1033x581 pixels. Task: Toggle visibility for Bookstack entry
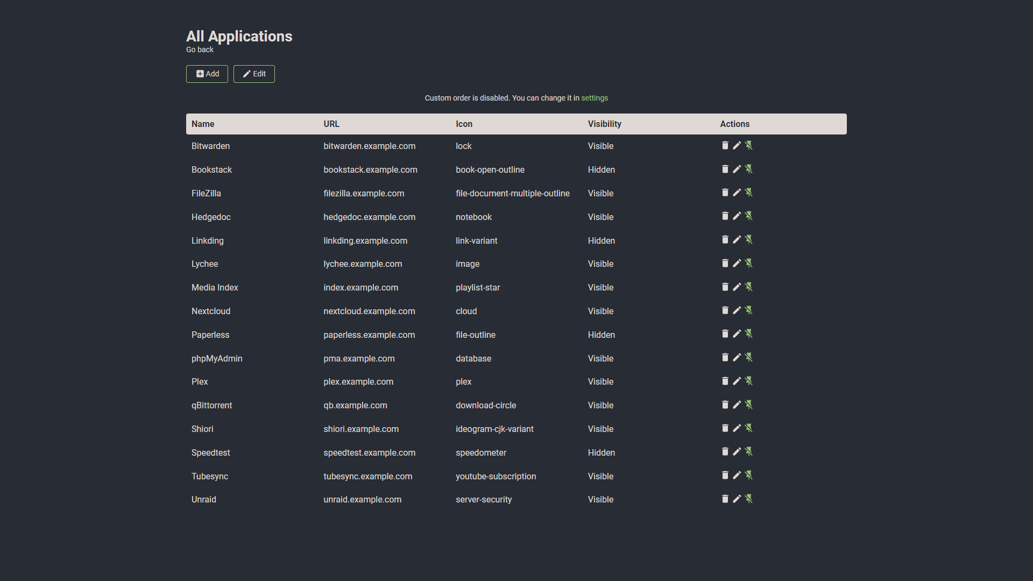tap(749, 169)
